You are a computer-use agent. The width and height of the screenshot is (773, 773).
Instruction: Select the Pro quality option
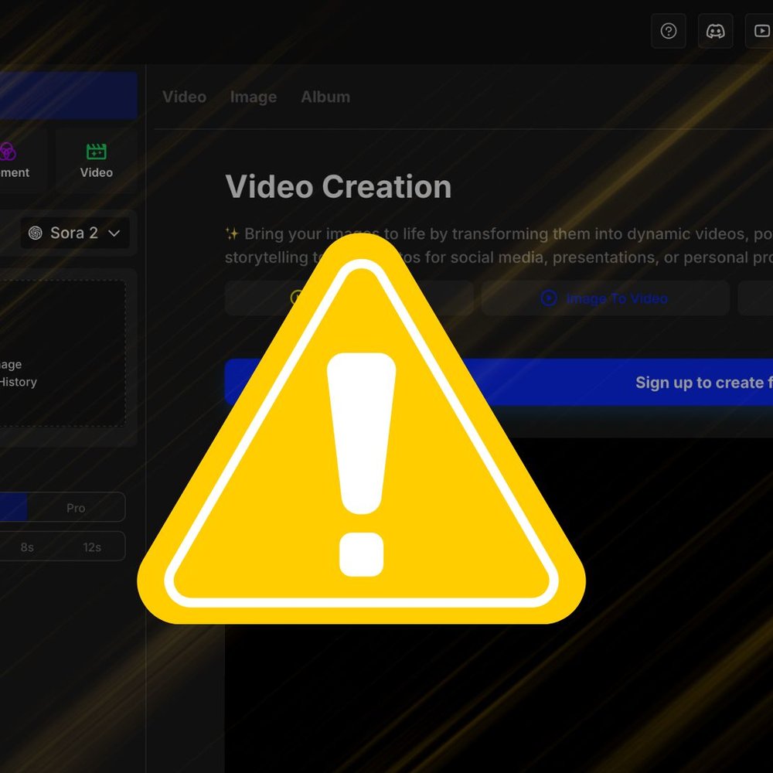[76, 508]
